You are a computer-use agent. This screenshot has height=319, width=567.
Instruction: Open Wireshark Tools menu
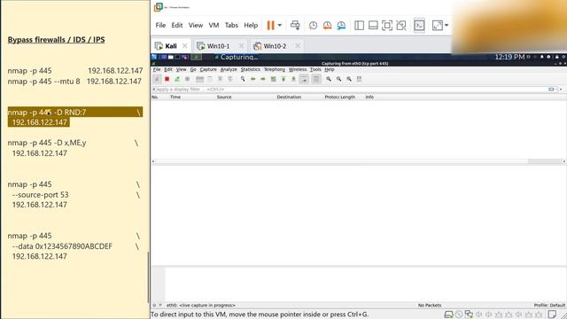[x=315, y=69]
